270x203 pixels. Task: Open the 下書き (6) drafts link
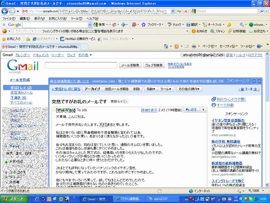pos(18,98)
